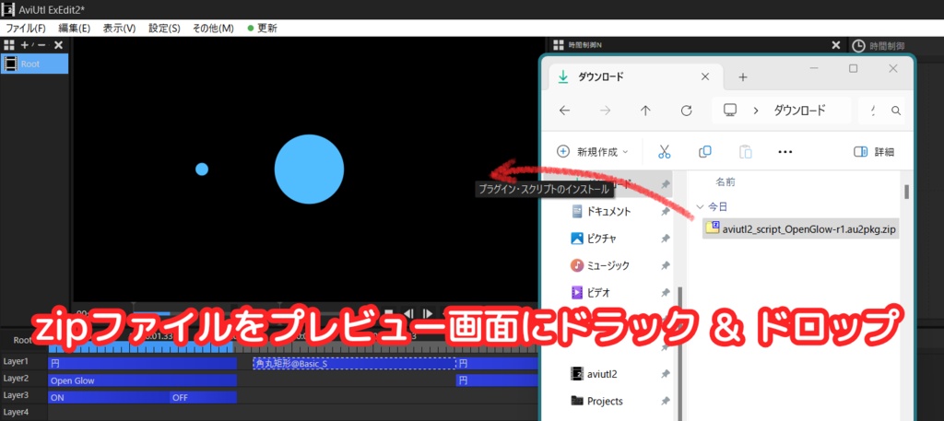
Task: Click the Cut scissors icon
Action: [664, 152]
